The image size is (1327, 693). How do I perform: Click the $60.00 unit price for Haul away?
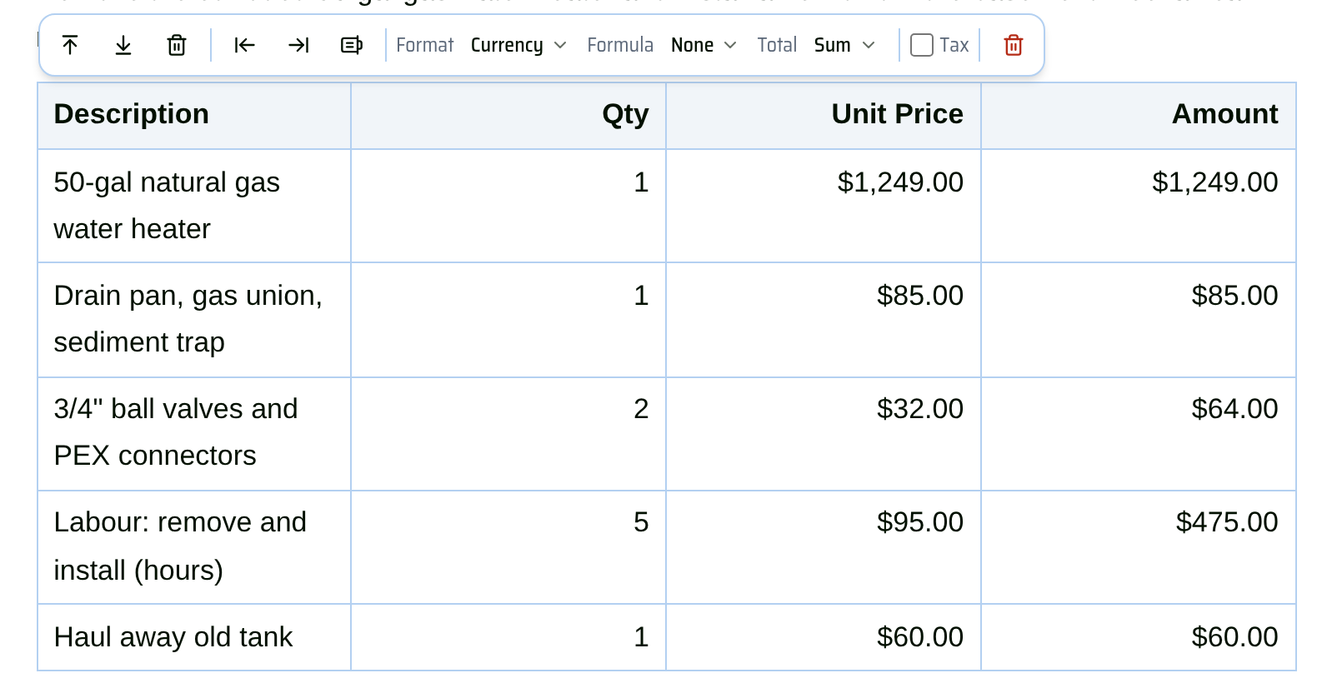coord(824,637)
